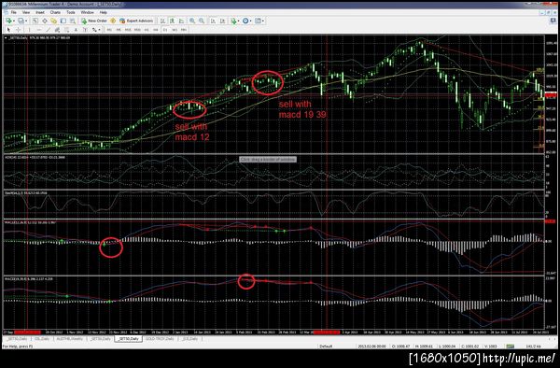This screenshot has height=368, width=560.
Task: Open the Templates dropdown
Action: 259,21
